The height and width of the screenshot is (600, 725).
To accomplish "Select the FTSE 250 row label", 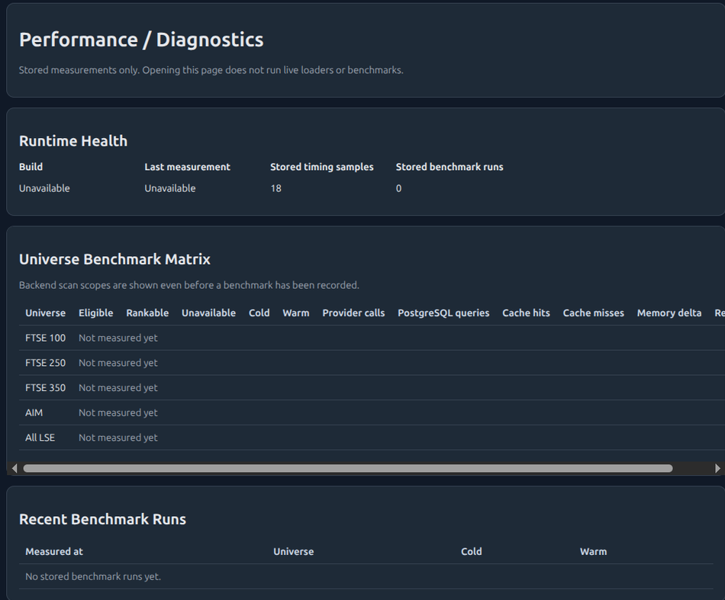I will pyautogui.click(x=45, y=363).
